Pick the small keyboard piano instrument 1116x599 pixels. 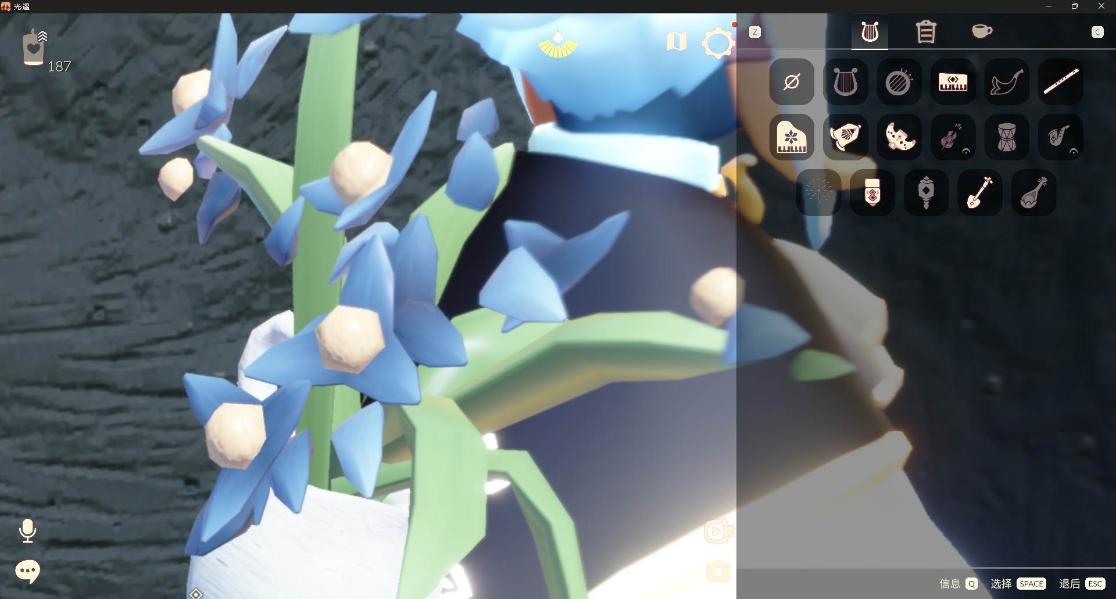[953, 82]
